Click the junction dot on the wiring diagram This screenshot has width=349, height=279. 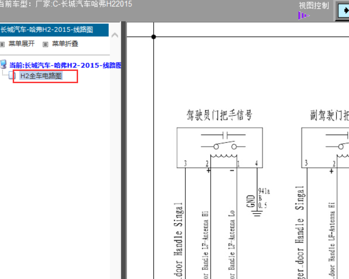(x=154, y=37)
